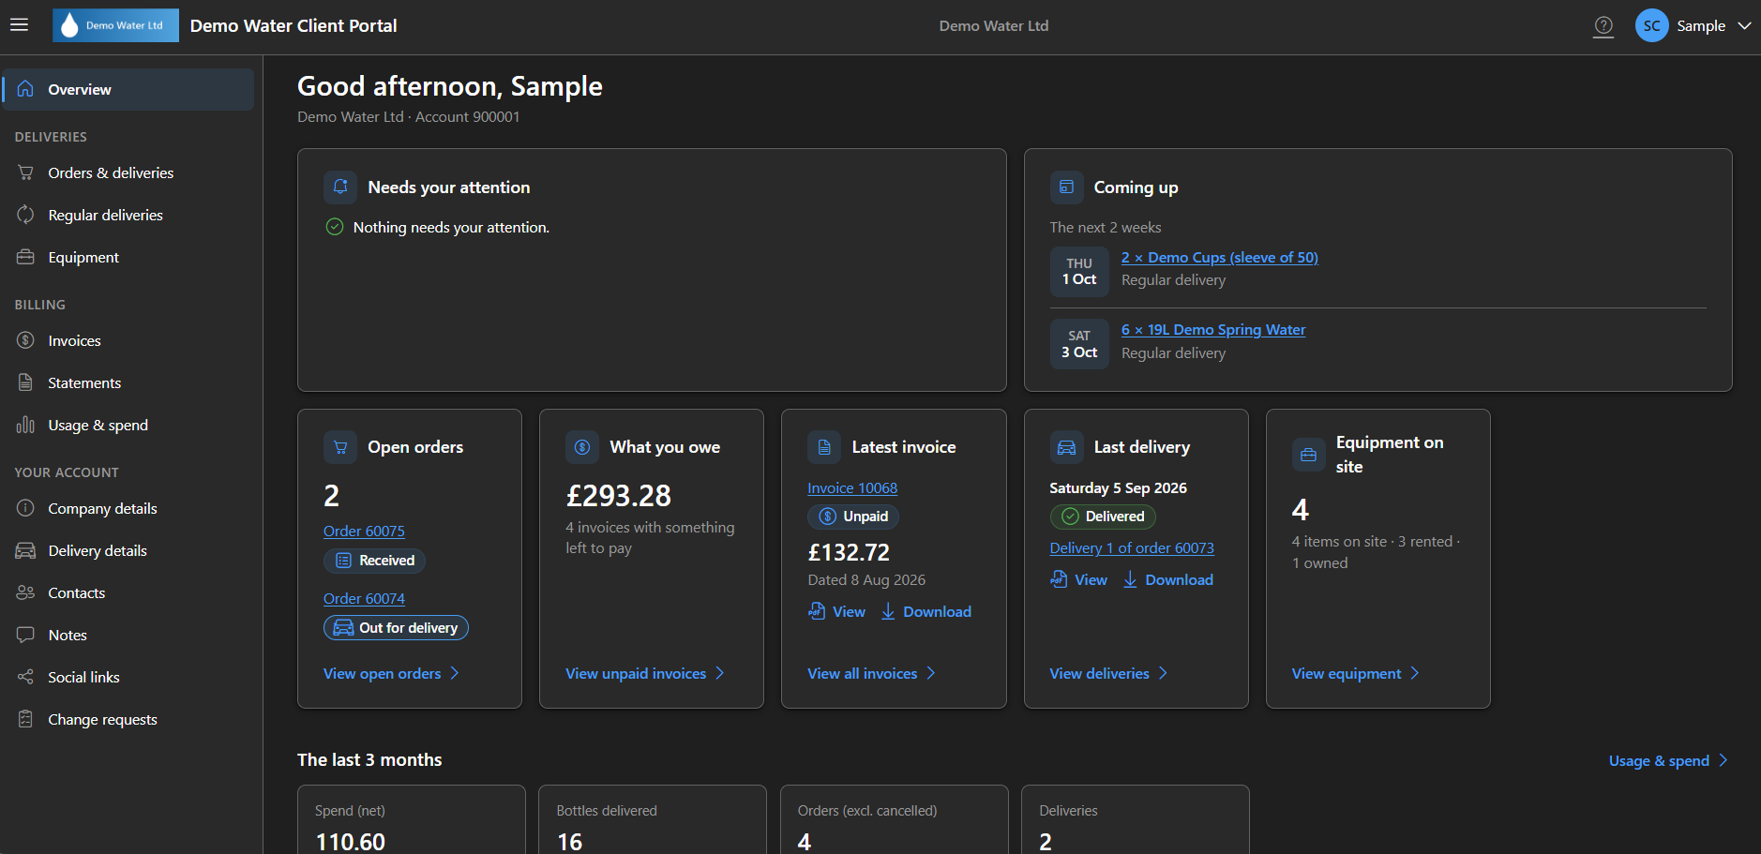Open Orders & deliveries page

(128, 172)
